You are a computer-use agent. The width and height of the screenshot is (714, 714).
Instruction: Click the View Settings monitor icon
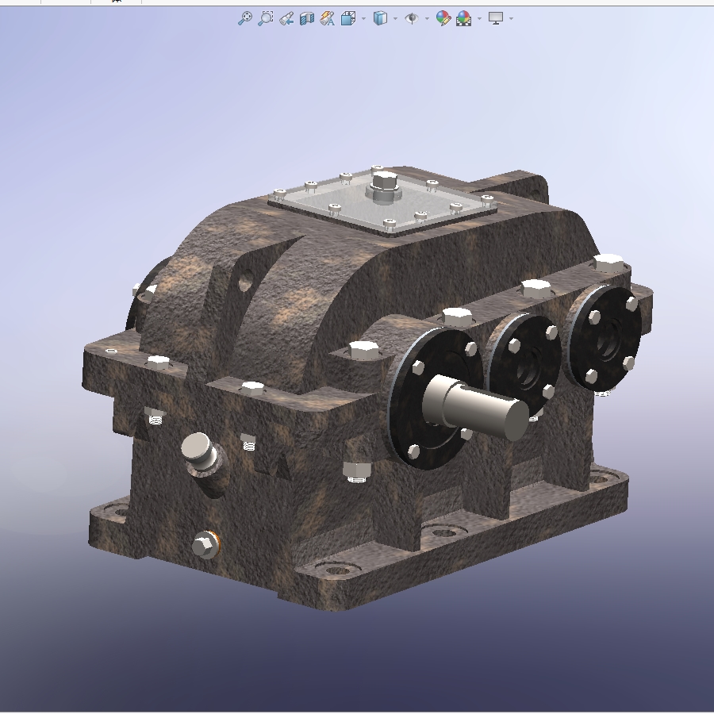click(495, 18)
